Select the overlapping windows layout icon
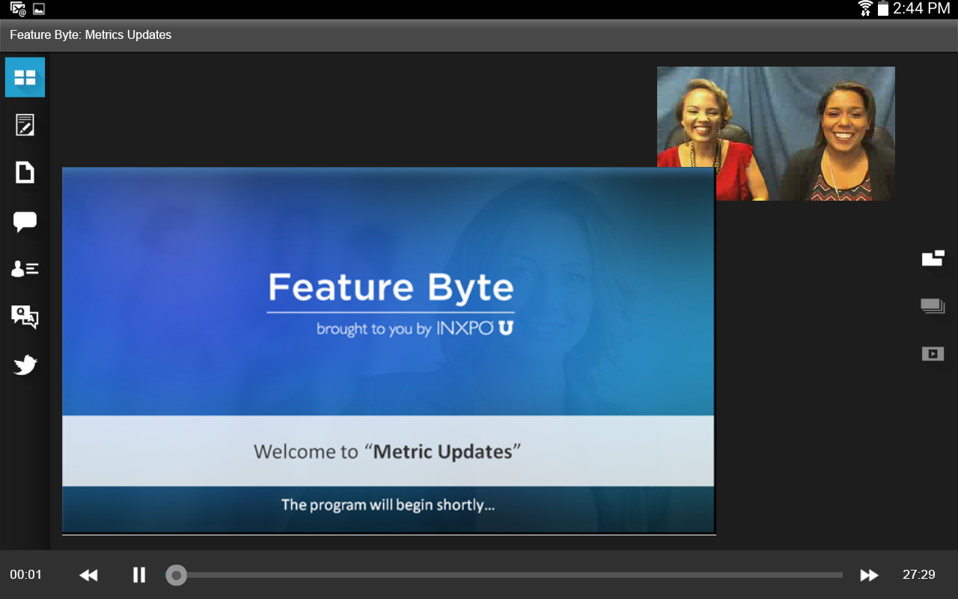 pos(933,258)
